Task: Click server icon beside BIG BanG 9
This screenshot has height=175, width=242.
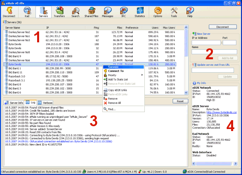Action: coord(6,56)
